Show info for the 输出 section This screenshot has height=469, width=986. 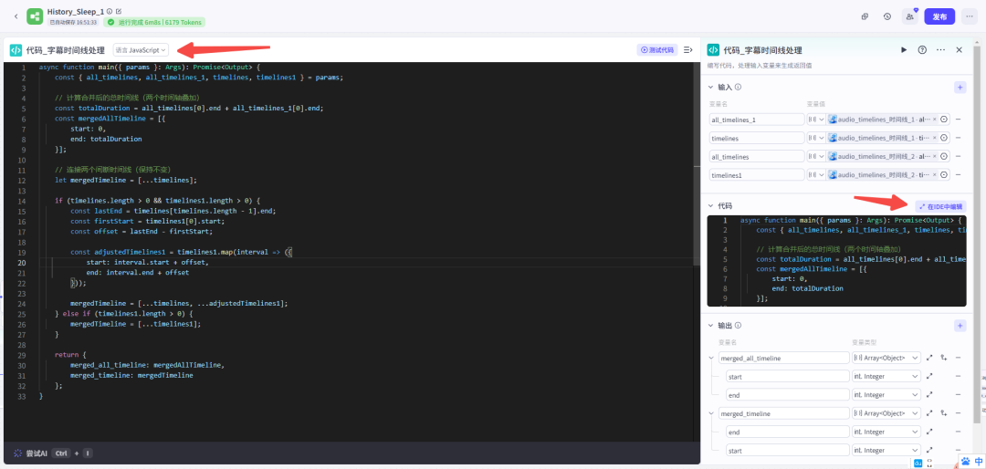(739, 326)
